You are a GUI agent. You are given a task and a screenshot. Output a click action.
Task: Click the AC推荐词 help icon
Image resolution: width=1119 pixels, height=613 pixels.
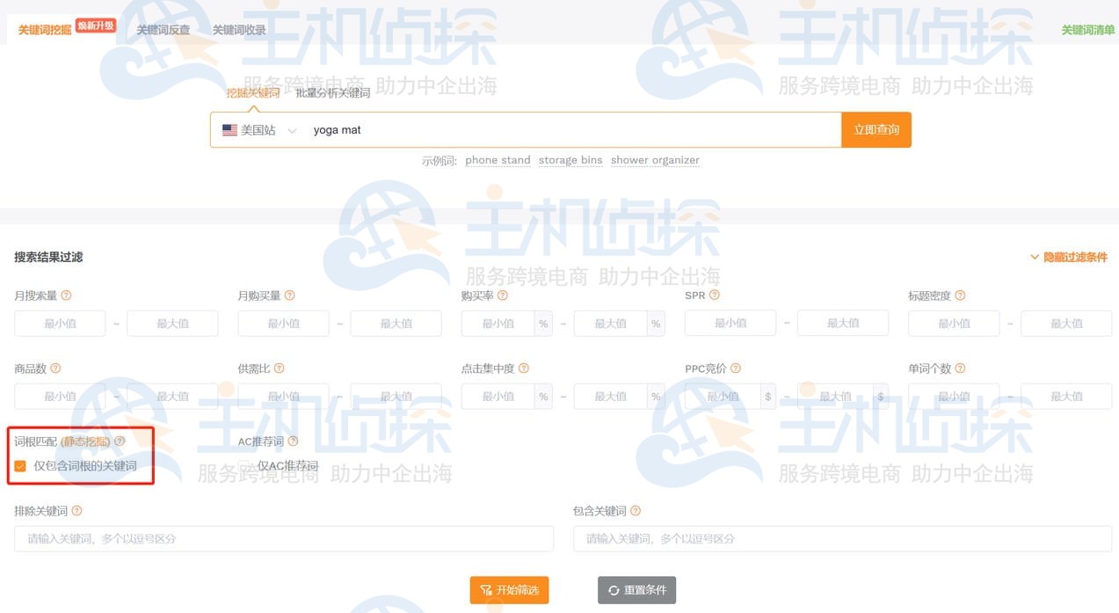[x=293, y=441]
